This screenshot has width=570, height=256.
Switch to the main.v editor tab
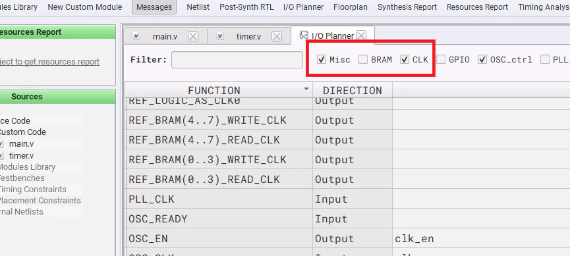165,36
